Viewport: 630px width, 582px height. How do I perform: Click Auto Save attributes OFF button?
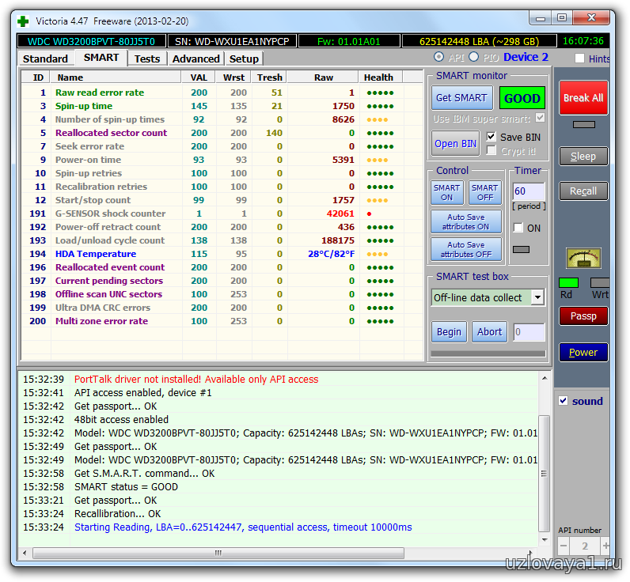click(x=466, y=250)
